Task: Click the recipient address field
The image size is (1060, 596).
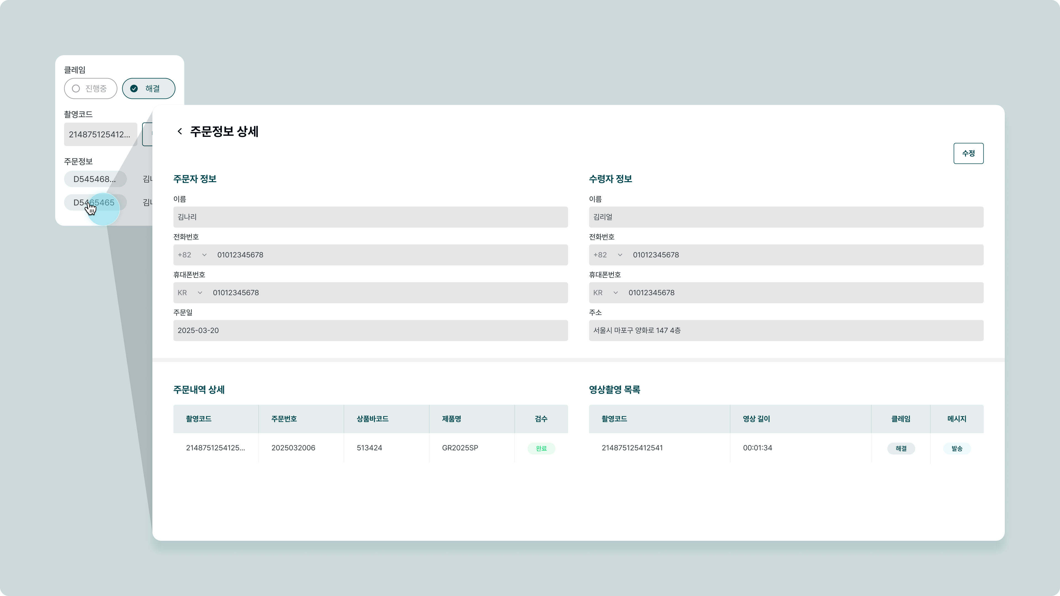Action: (786, 331)
